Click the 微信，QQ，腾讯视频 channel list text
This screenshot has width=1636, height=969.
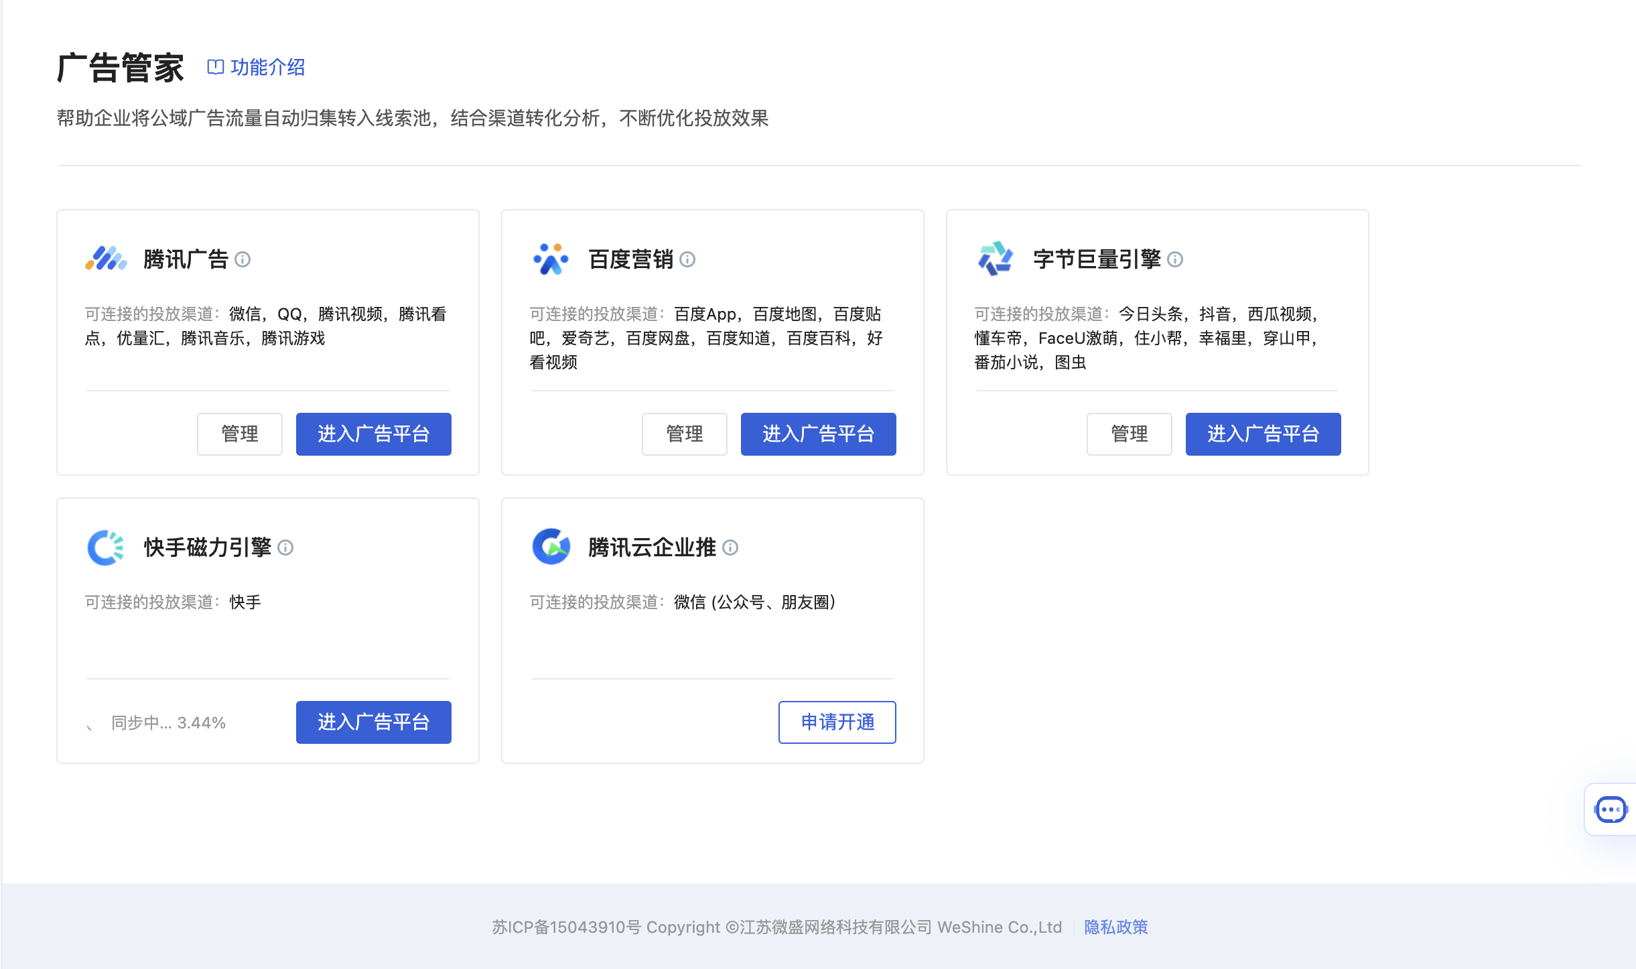click(x=266, y=326)
